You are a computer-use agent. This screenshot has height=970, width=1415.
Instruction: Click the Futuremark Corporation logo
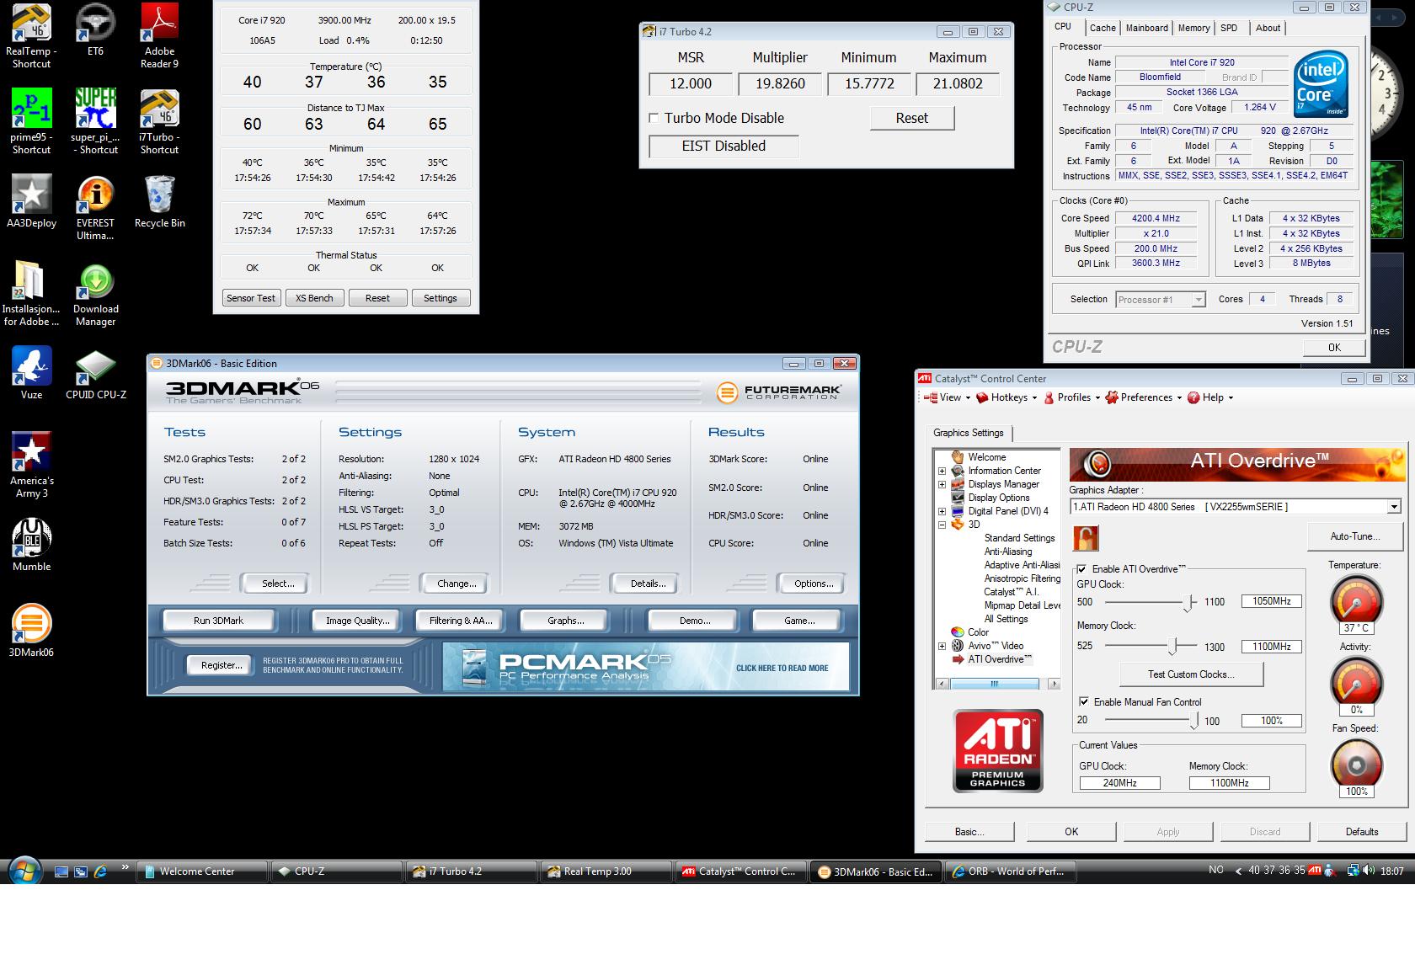coord(777,392)
